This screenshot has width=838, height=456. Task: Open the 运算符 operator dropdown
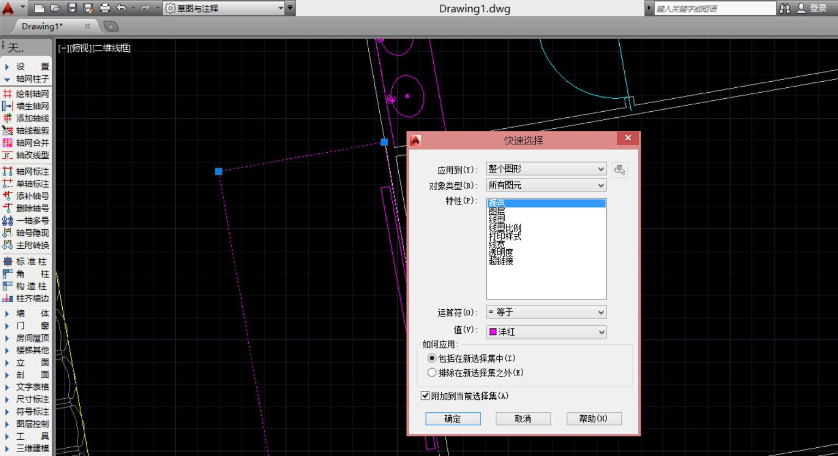546,313
